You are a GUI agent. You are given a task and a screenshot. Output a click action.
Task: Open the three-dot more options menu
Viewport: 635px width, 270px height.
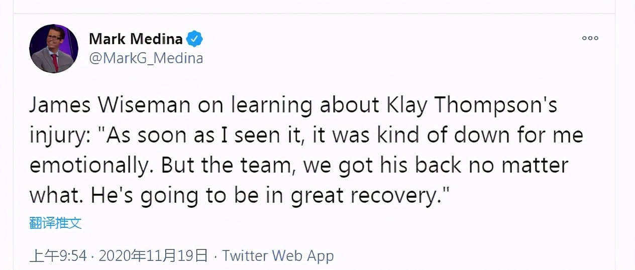(x=590, y=38)
